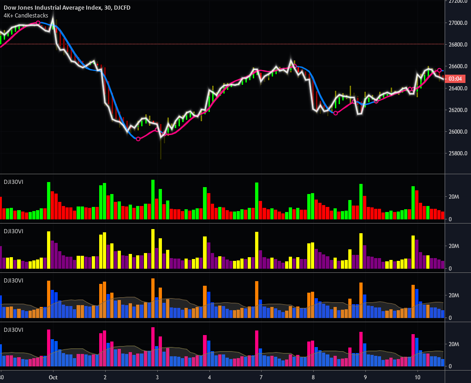471x383 pixels.
Task: Click an orange spike bar in third pane
Action: pyautogui.click(x=152, y=295)
